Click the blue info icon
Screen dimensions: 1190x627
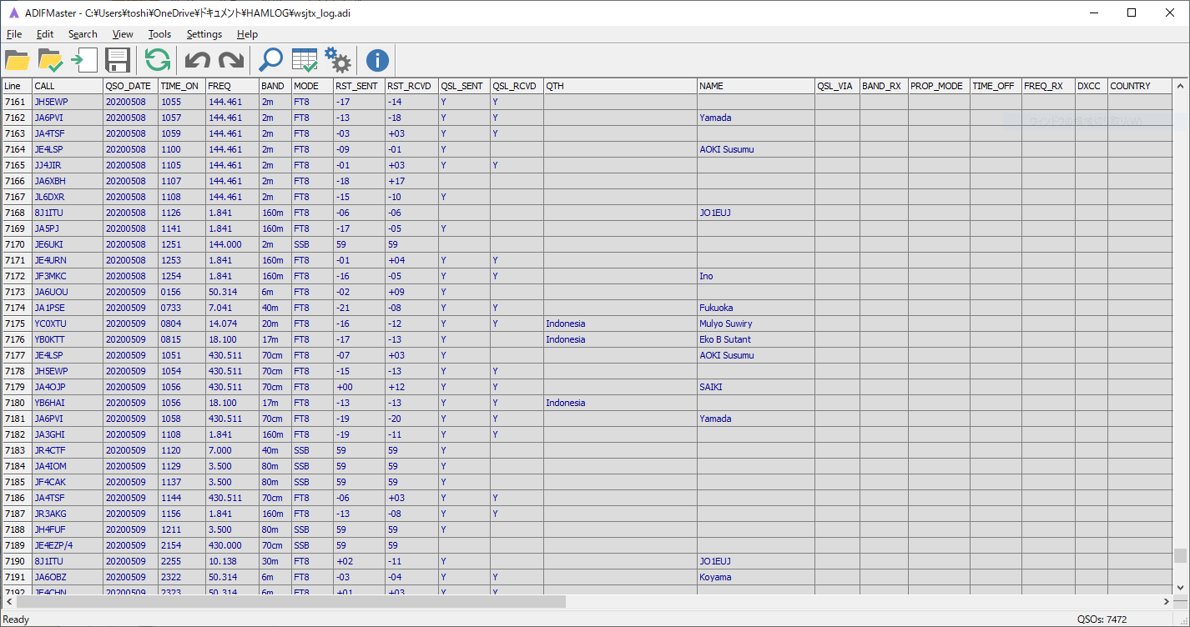pyautogui.click(x=378, y=60)
